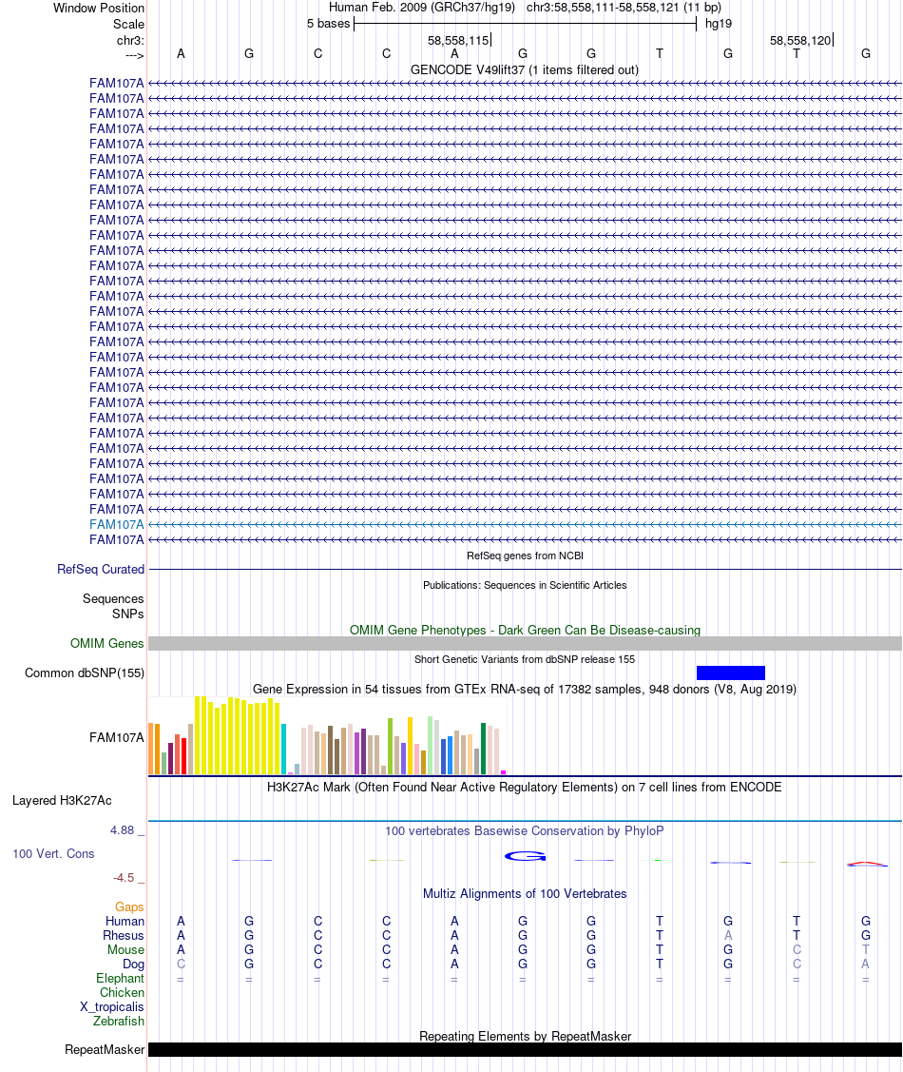Open the 'Gene Expression in 54 tissues from GTEx' title
The width and height of the screenshot is (903, 1072).
(x=525, y=689)
